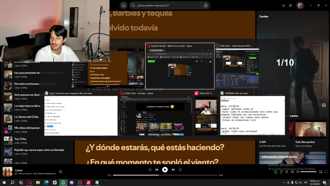Select TikTok LIVE Studio window thumbnail
Screen dimensions: 330x186
206,113
